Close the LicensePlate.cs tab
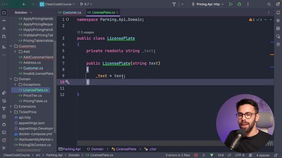The height and width of the screenshot is (158, 282). click(x=117, y=13)
